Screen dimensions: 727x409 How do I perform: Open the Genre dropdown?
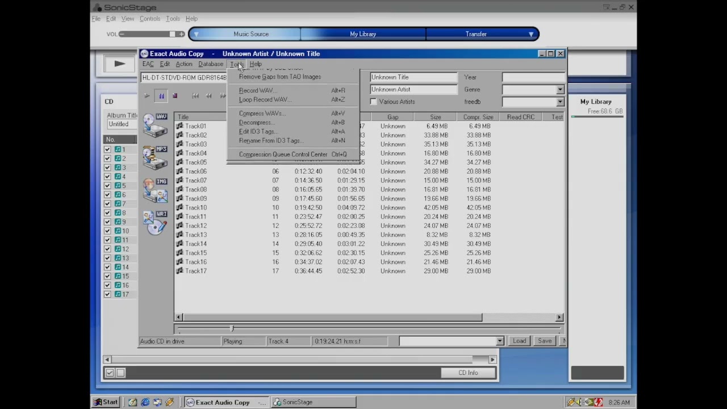560,90
